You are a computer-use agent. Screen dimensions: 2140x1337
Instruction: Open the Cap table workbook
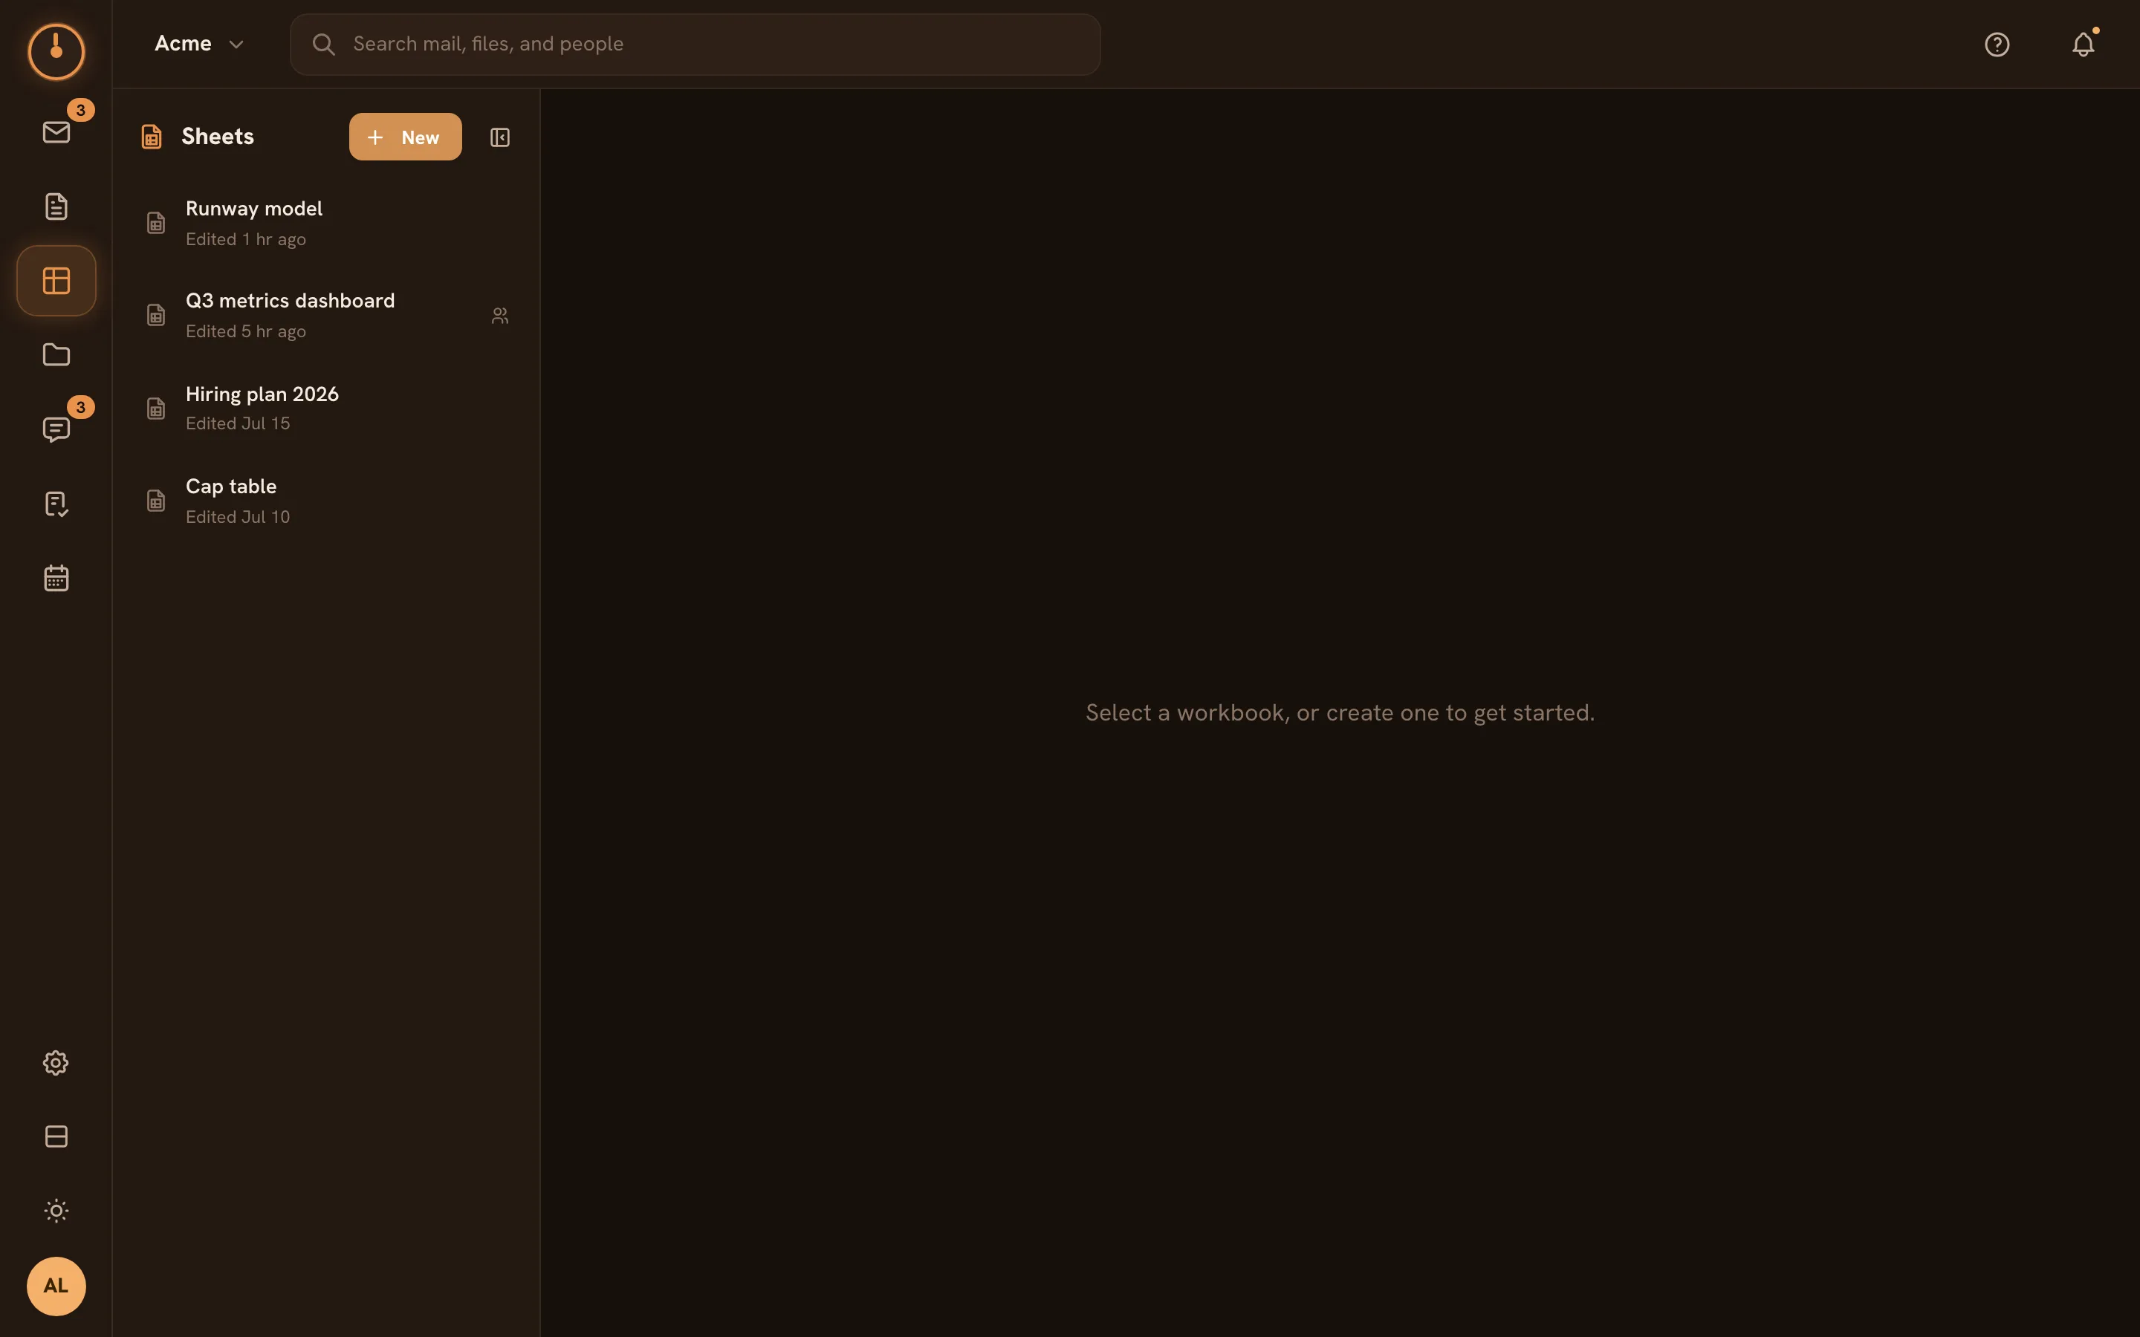(326, 501)
